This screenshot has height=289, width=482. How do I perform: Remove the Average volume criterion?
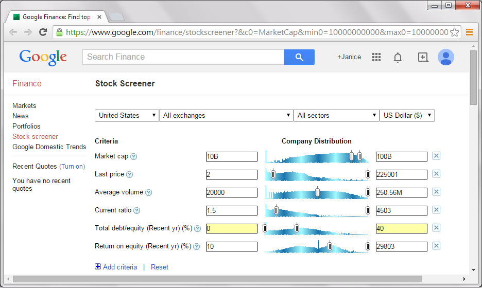(436, 192)
